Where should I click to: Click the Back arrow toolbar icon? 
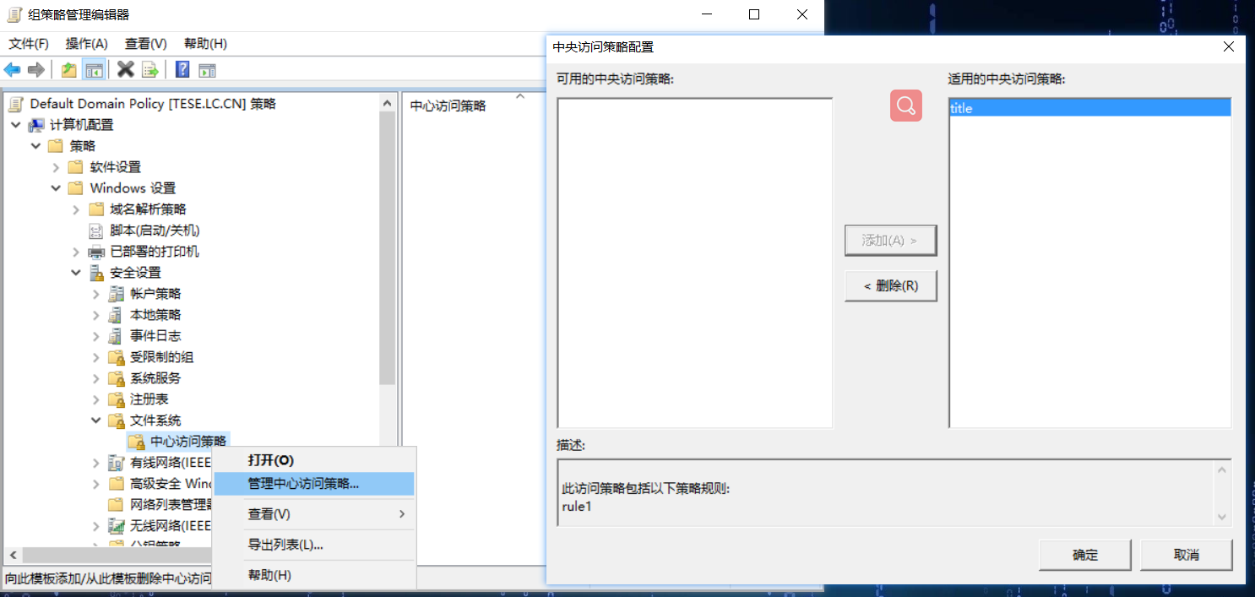point(13,69)
